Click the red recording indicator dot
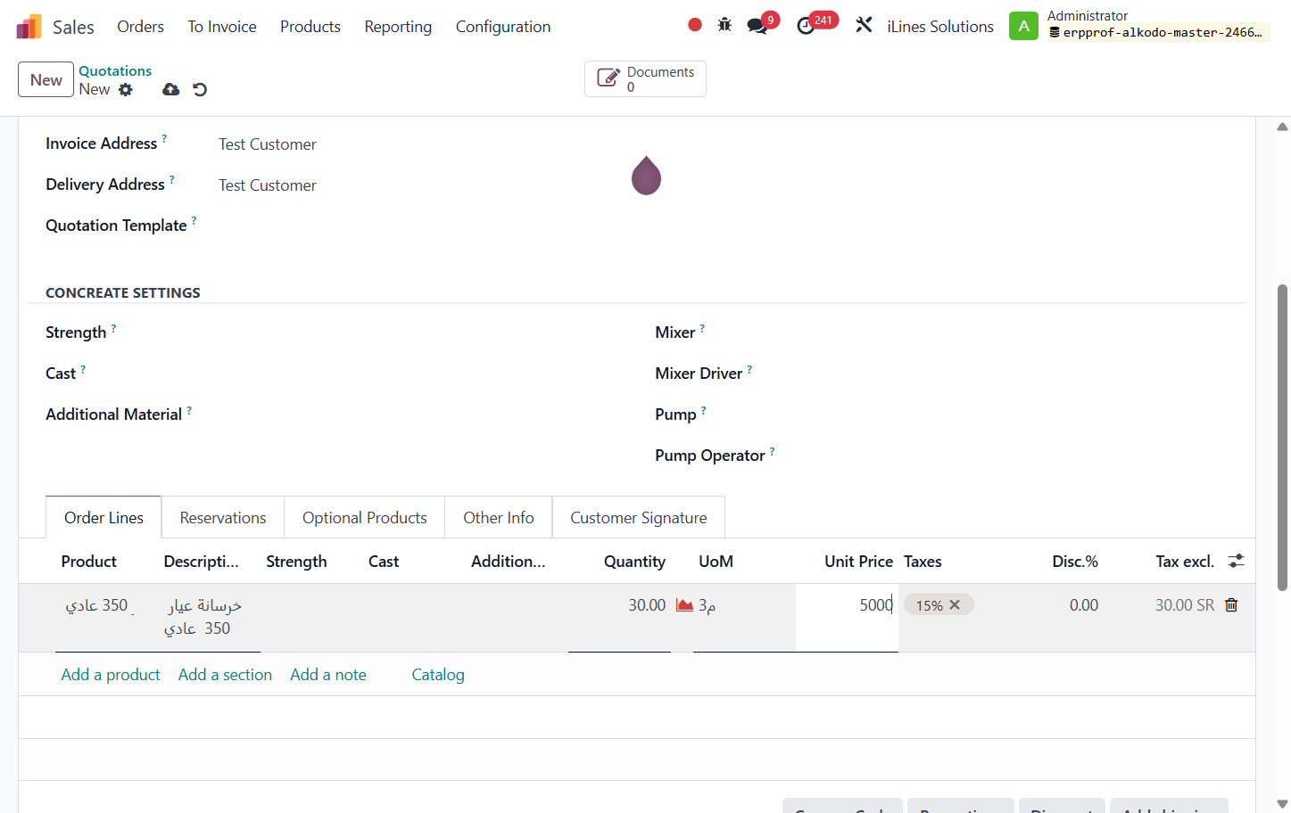The height and width of the screenshot is (813, 1291). 695,25
